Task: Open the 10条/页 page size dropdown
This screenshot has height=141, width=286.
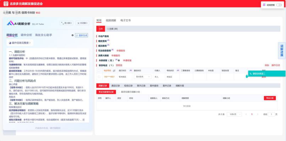Action: (x=234, y=114)
